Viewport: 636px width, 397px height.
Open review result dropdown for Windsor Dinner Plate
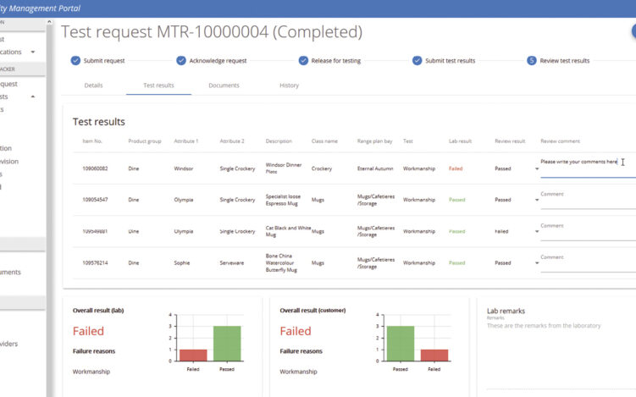(x=536, y=168)
